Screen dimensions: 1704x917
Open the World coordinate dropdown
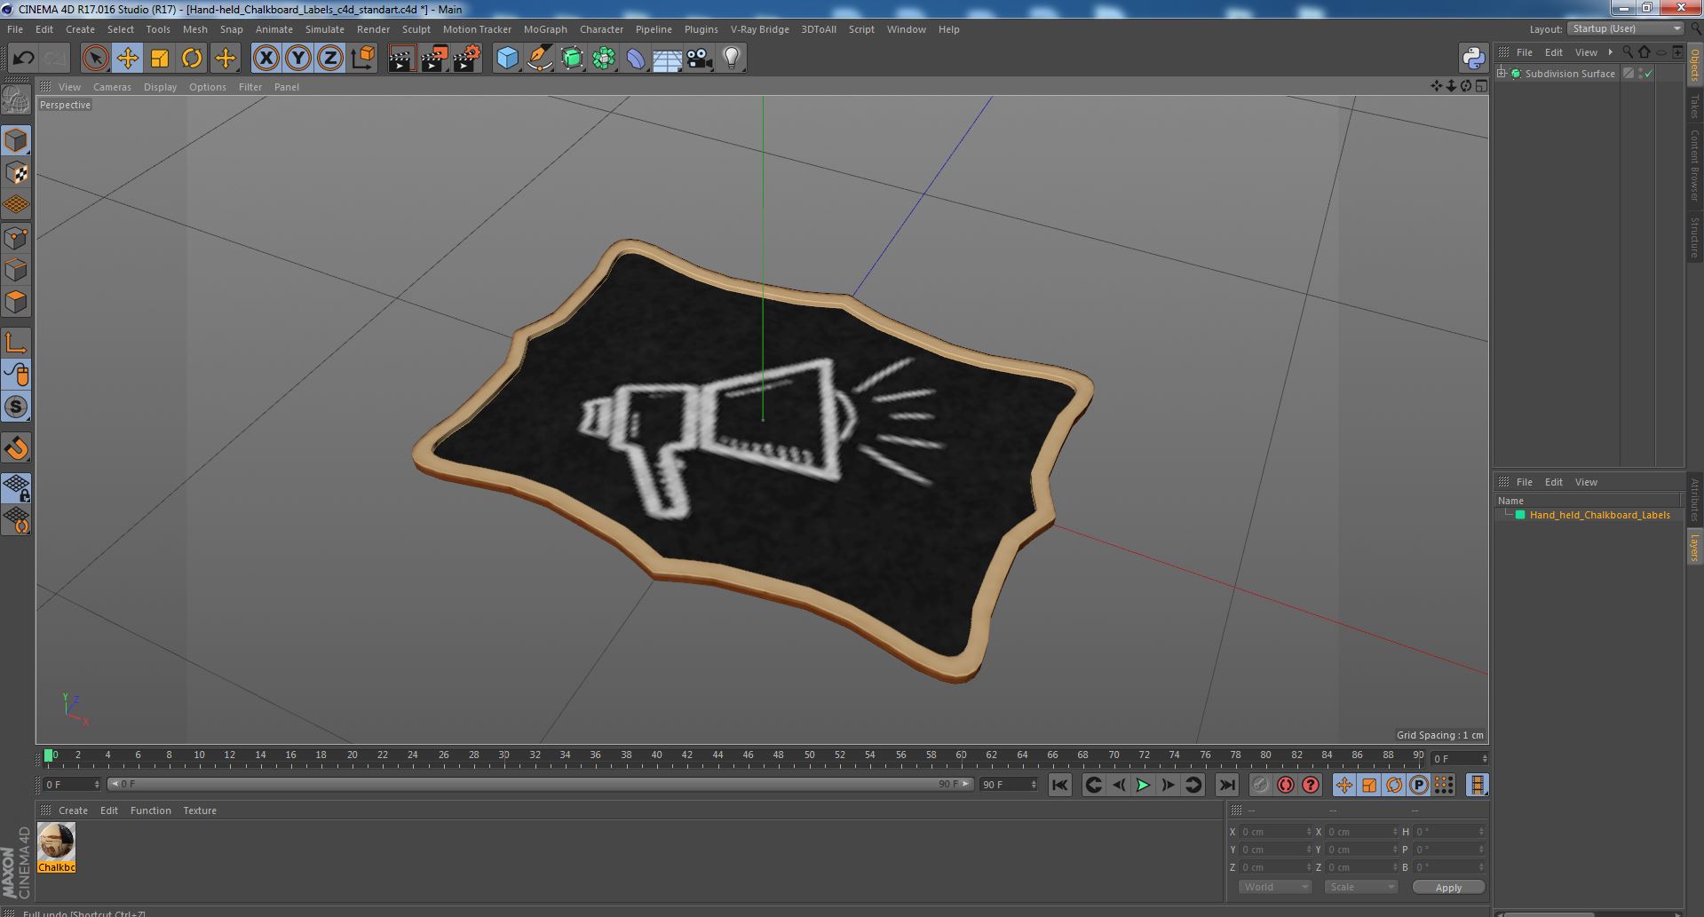coord(1275,887)
